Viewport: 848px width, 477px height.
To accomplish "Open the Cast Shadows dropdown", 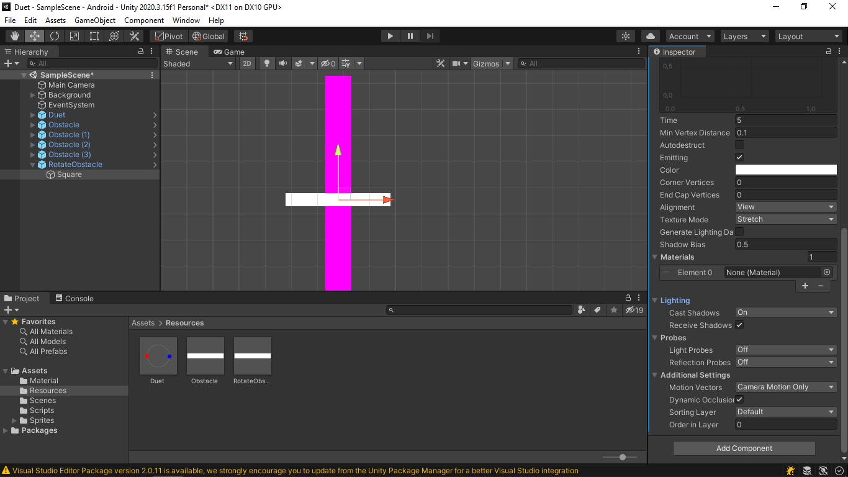I will click(786, 312).
